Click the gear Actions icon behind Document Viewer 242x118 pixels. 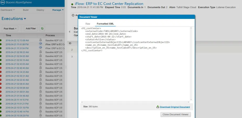point(73,15)
